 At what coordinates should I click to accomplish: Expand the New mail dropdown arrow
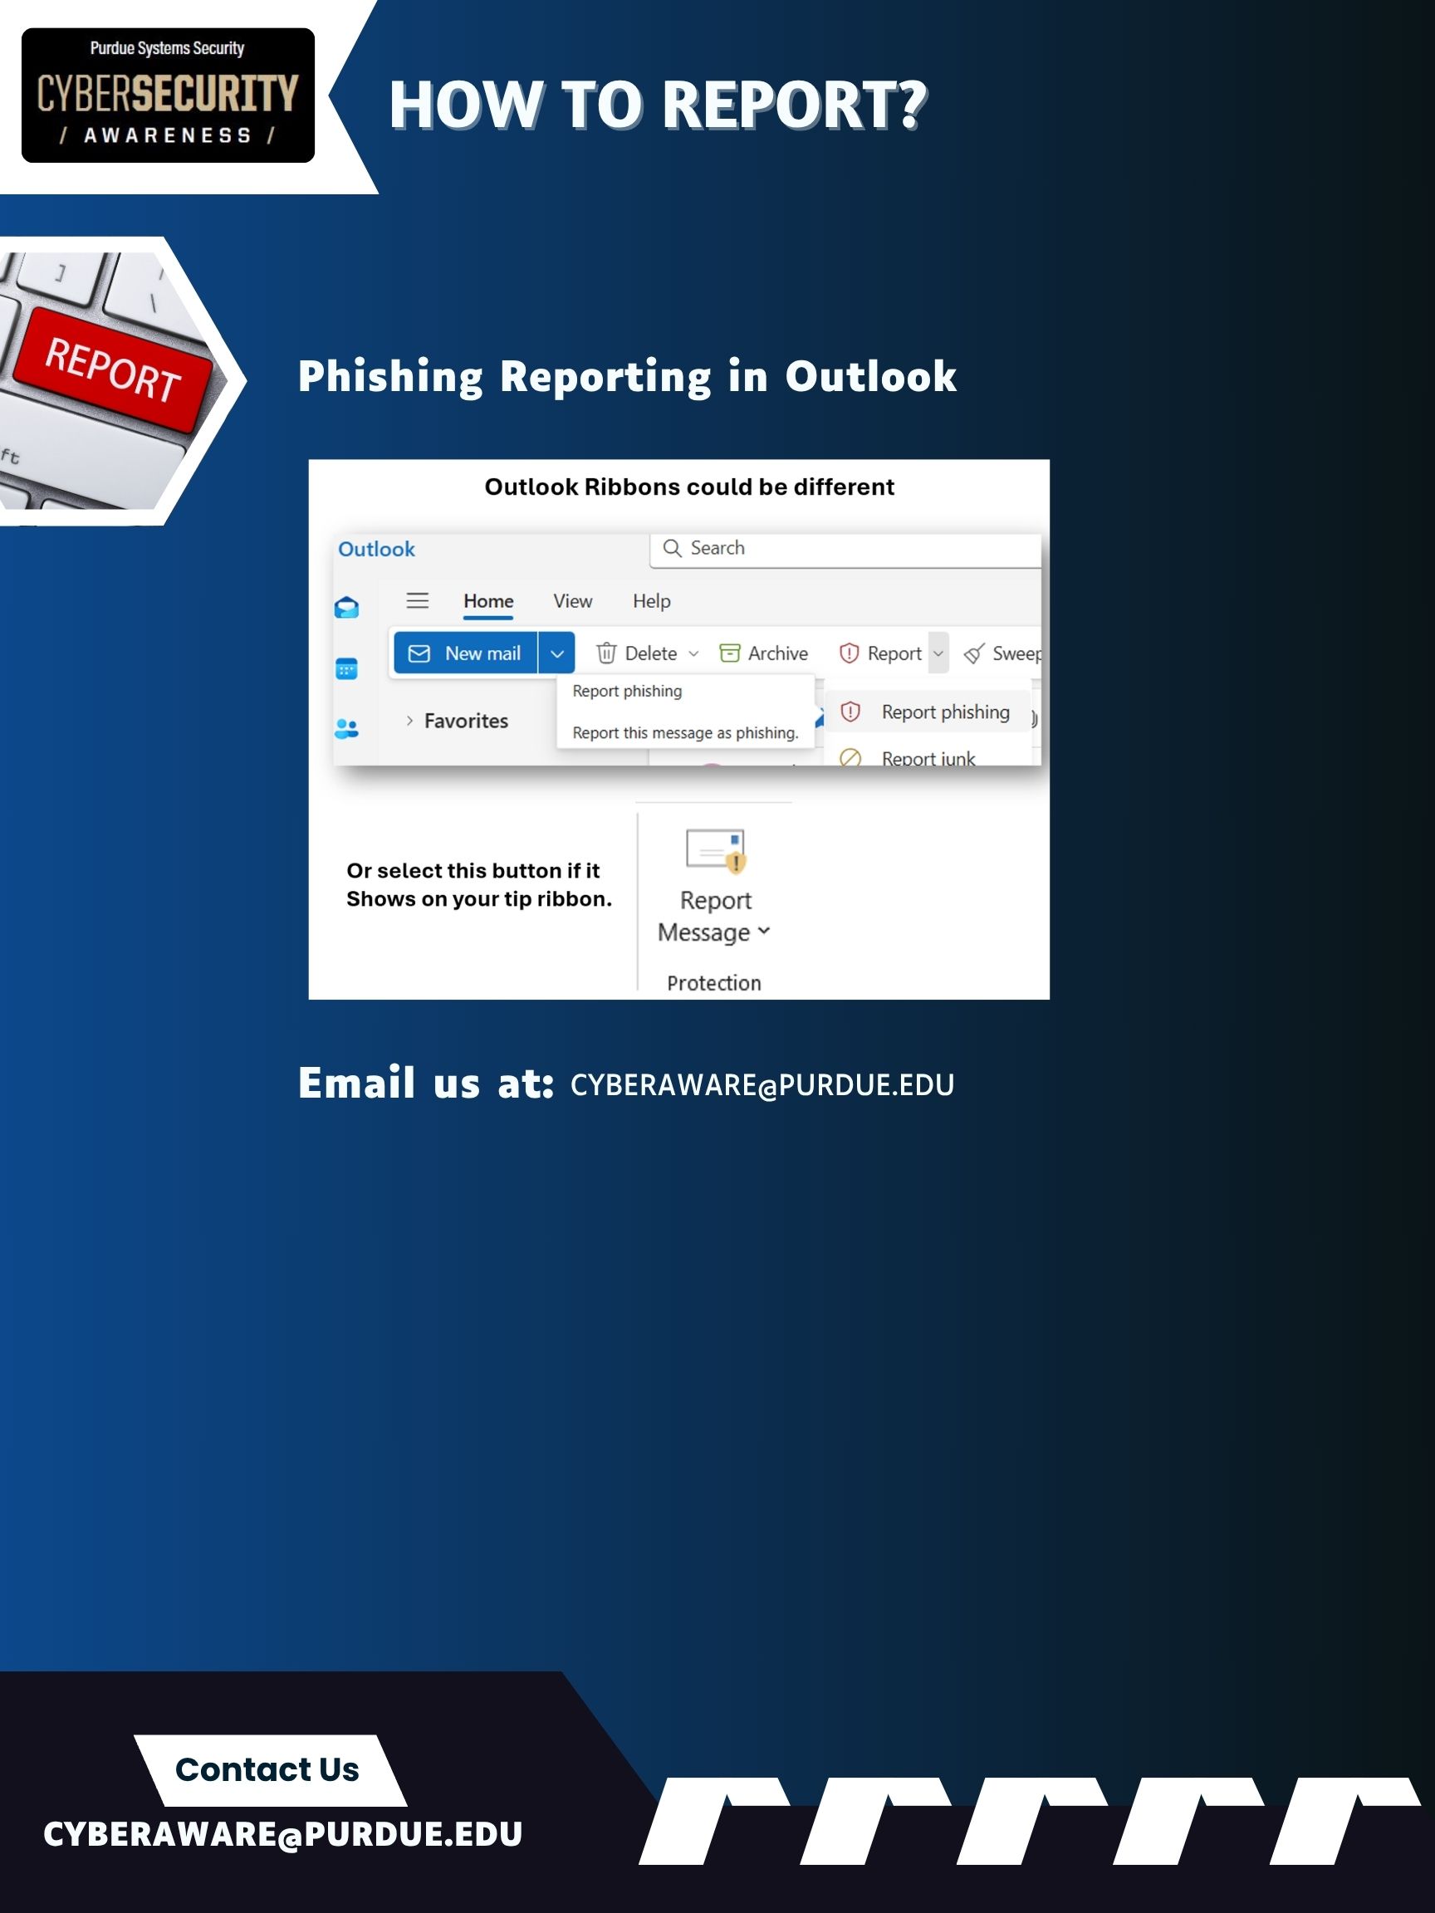pos(557,653)
